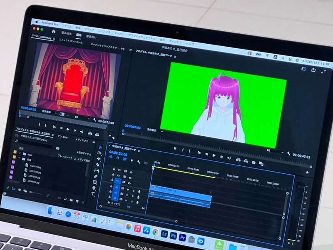The image size is (333, 250).
Task: Open Source monitor 全体表示 zoom dropdown
Action: pyautogui.click(x=49, y=112)
